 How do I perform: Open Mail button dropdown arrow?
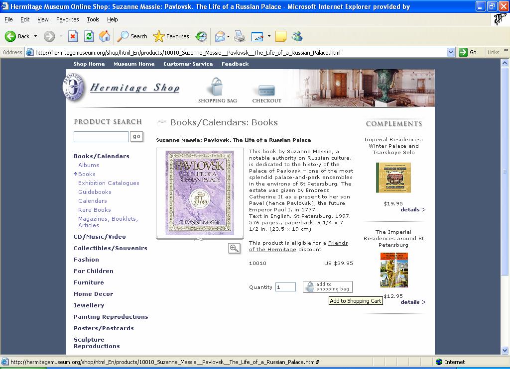(228, 36)
